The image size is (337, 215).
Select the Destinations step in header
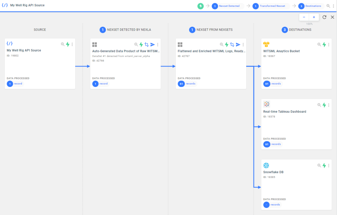click(x=310, y=6)
